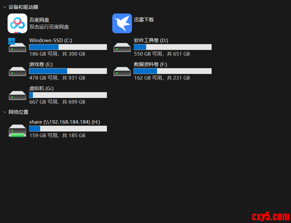Collapse the 网络位置 group chevron
291x223 pixels.
pyautogui.click(x=5, y=112)
